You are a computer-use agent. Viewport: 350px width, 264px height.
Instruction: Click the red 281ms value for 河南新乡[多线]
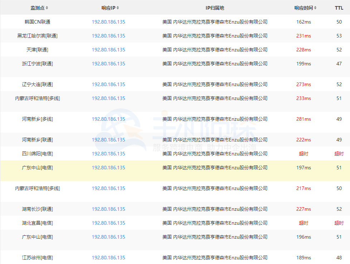tap(303, 119)
